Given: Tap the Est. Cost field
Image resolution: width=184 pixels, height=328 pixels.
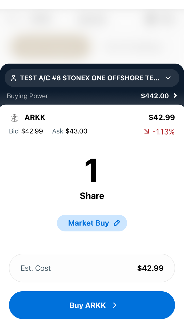Looking at the screenshot, I should (92, 268).
